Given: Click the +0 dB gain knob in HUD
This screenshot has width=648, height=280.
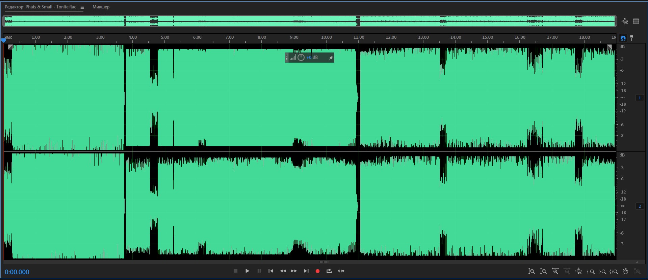Looking at the screenshot, I should pos(301,58).
